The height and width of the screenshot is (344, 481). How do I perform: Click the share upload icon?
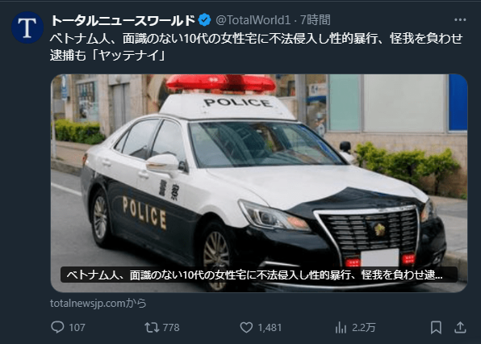[460, 327]
